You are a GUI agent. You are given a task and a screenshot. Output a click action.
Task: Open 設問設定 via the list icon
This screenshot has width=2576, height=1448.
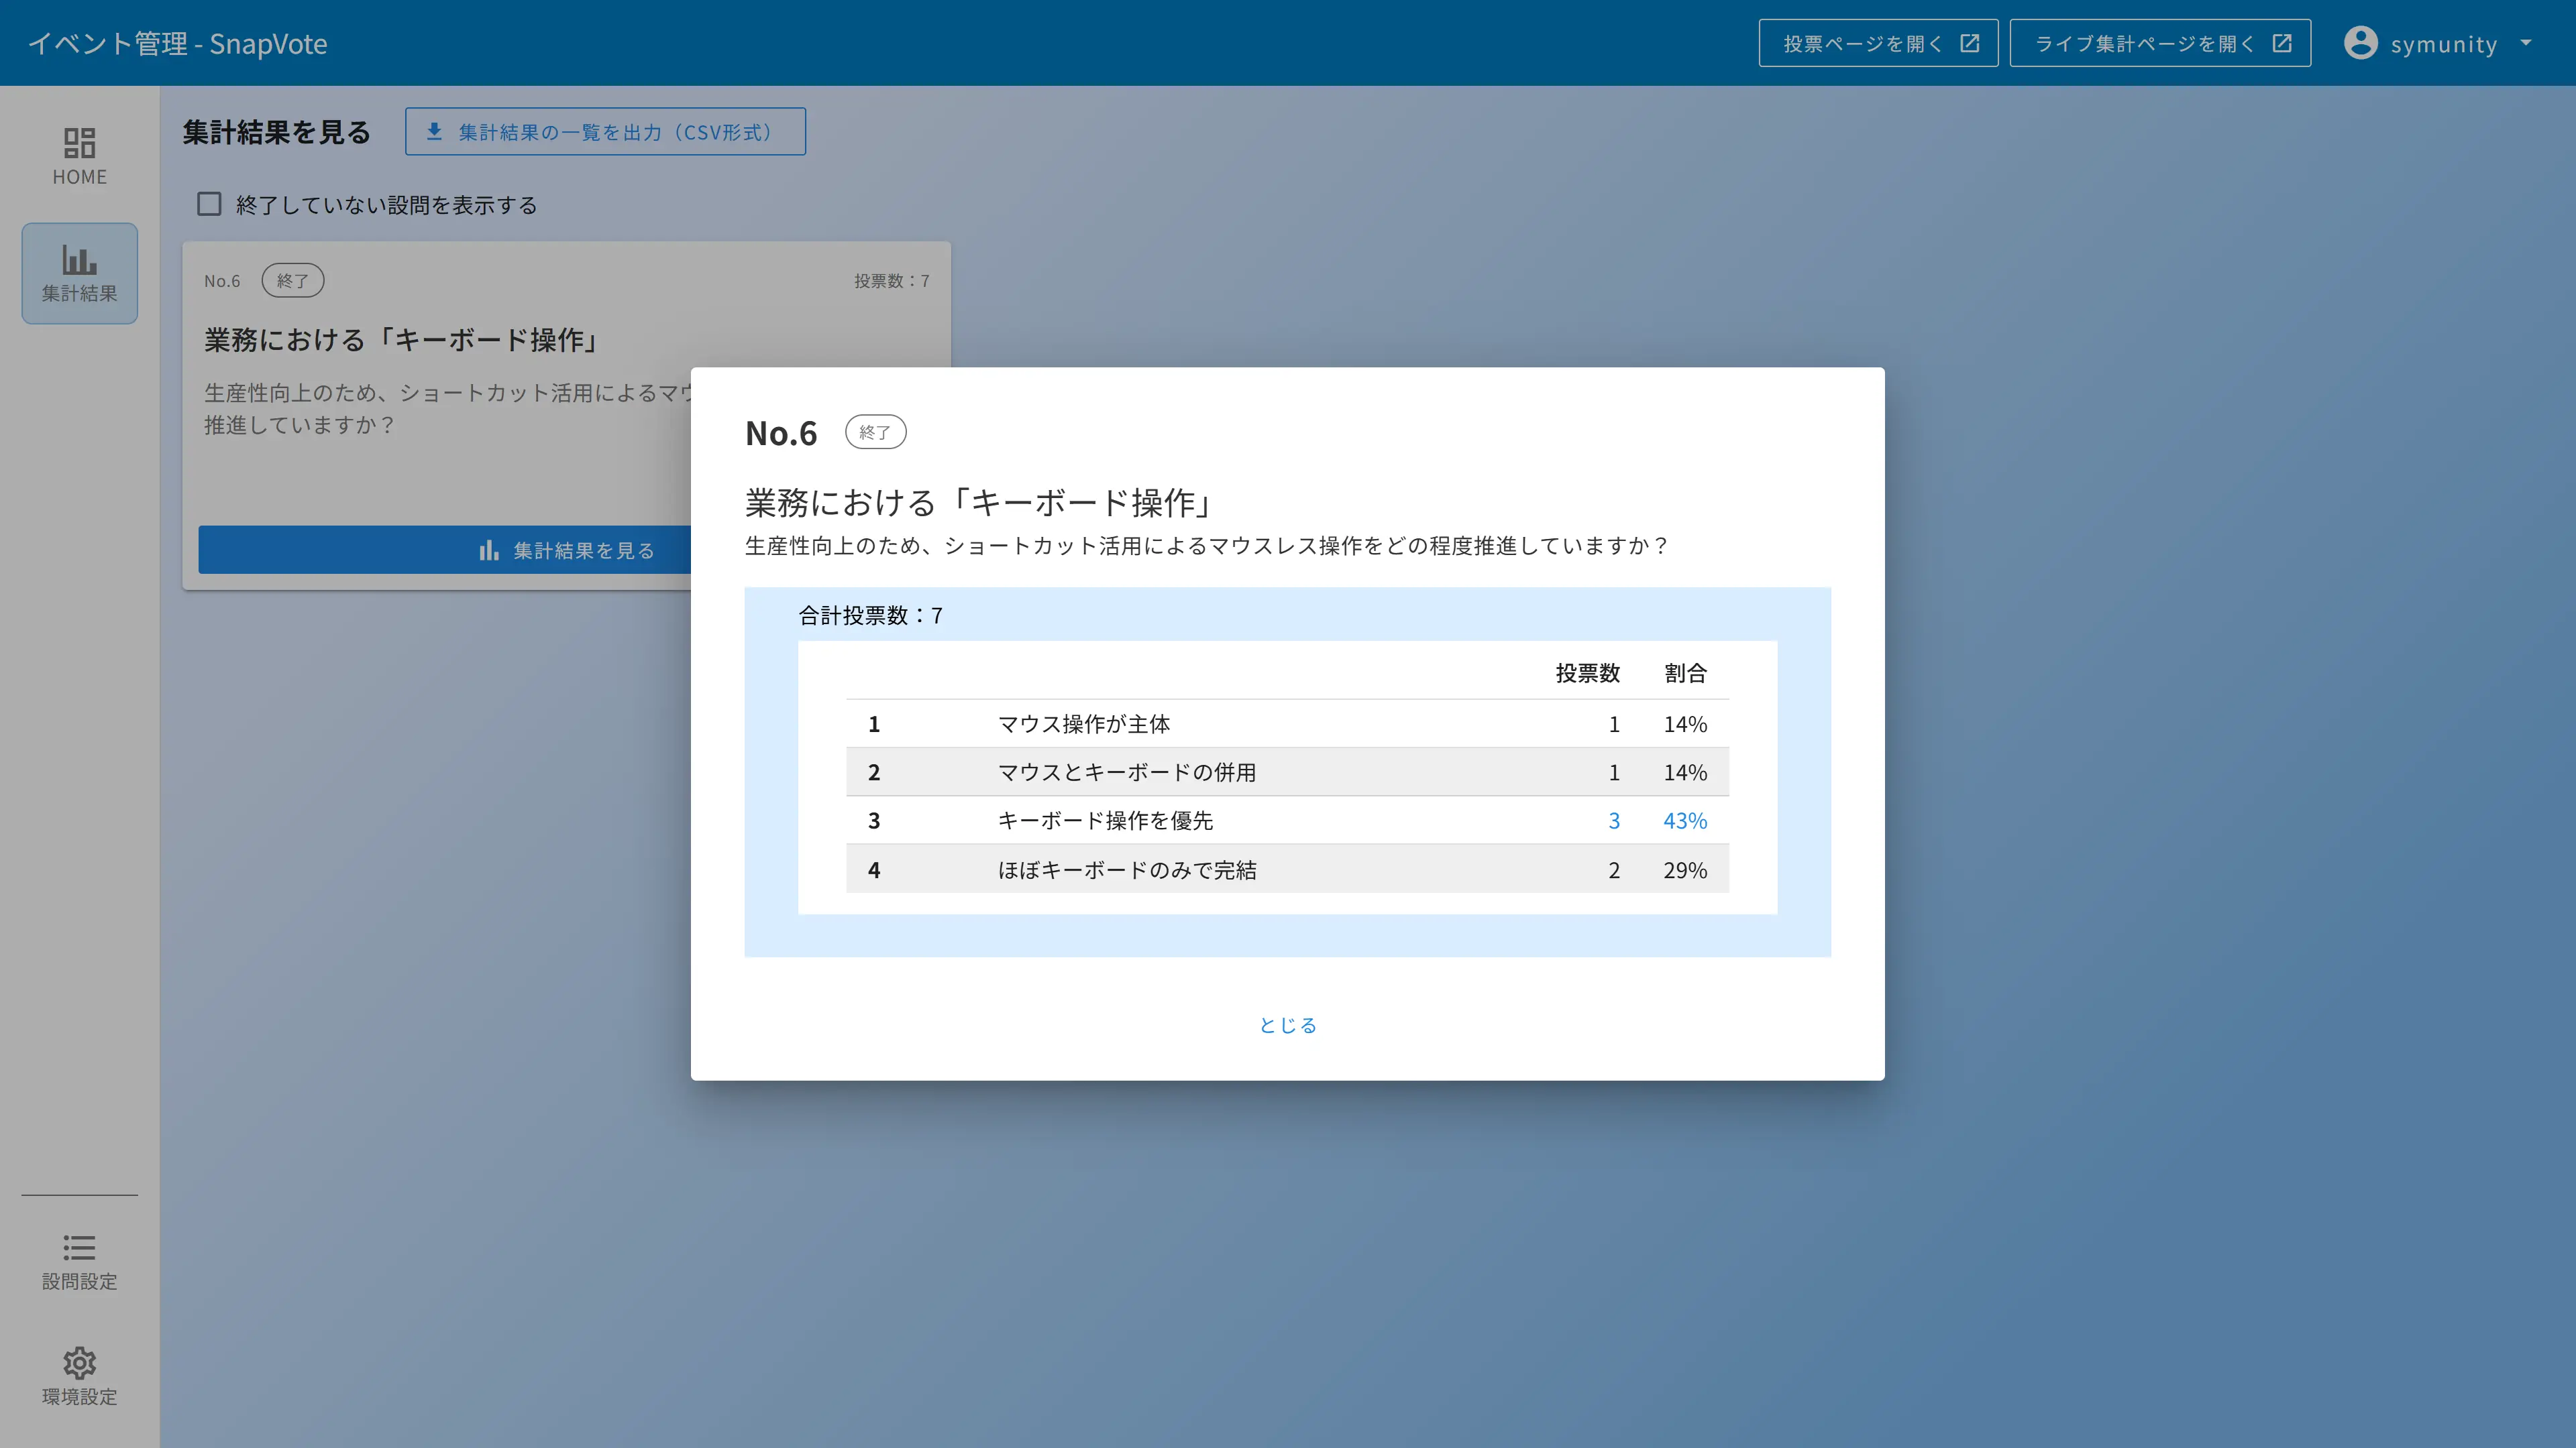pos(79,1246)
